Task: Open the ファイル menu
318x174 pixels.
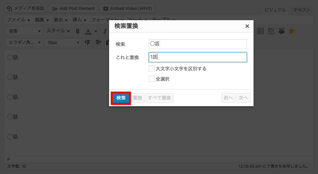Action: (19, 20)
